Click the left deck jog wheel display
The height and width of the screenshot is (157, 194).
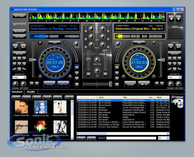[55, 63]
